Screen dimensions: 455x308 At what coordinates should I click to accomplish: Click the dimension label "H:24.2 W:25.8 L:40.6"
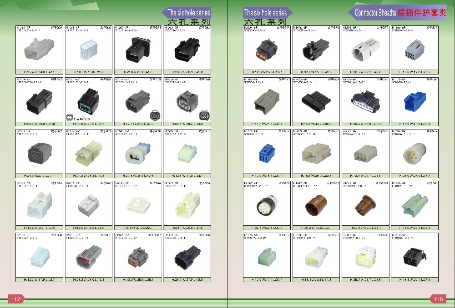point(89,176)
